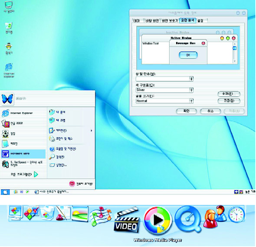Open Search (검색) in the Start menu

click(x=57, y=157)
